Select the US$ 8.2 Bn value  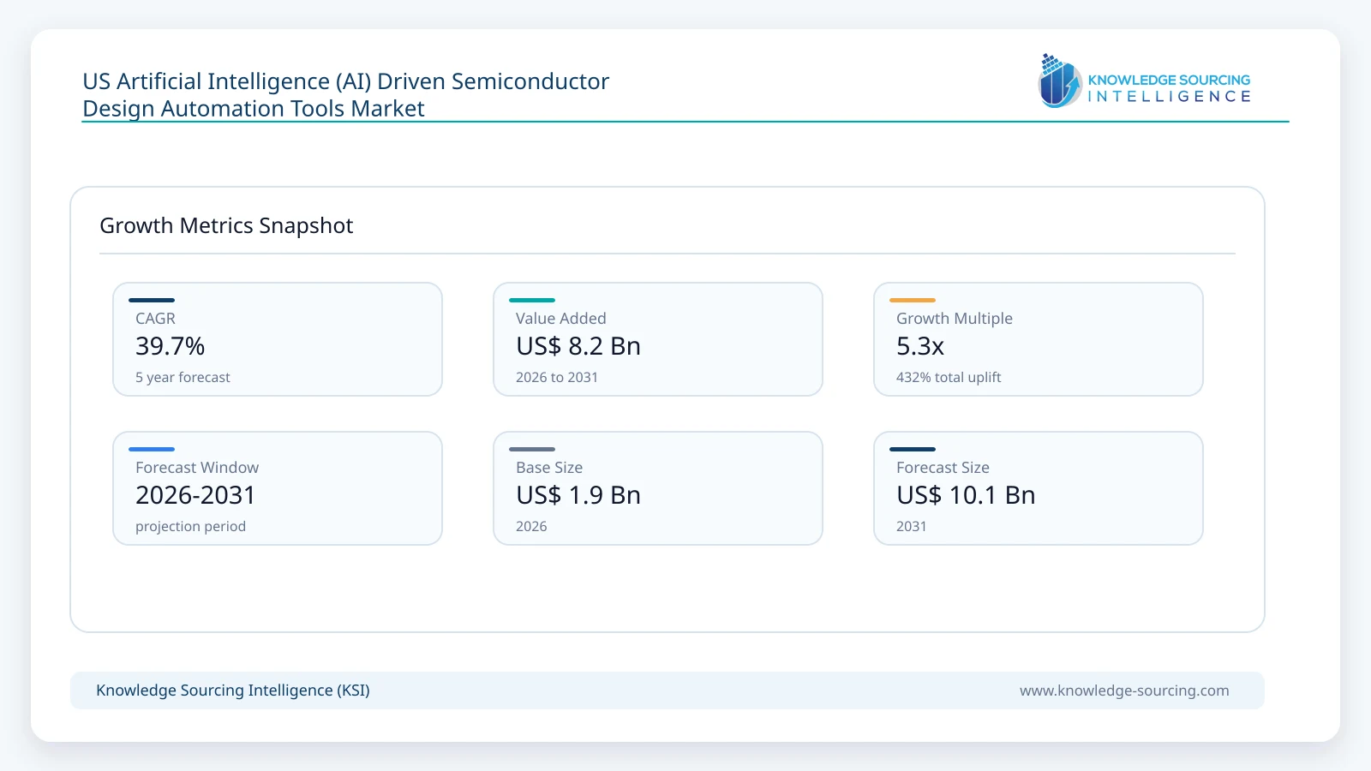[x=578, y=346]
